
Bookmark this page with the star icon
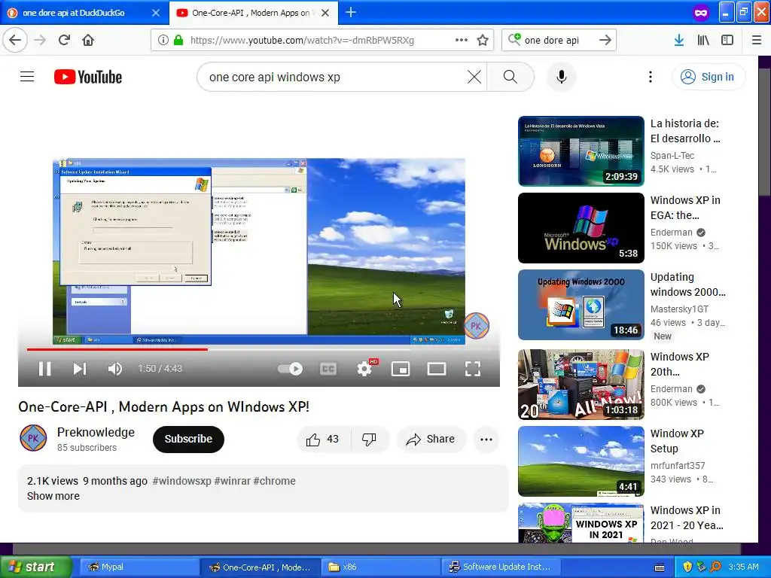click(483, 40)
